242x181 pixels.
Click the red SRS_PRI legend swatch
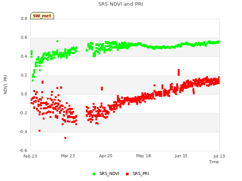click(127, 174)
